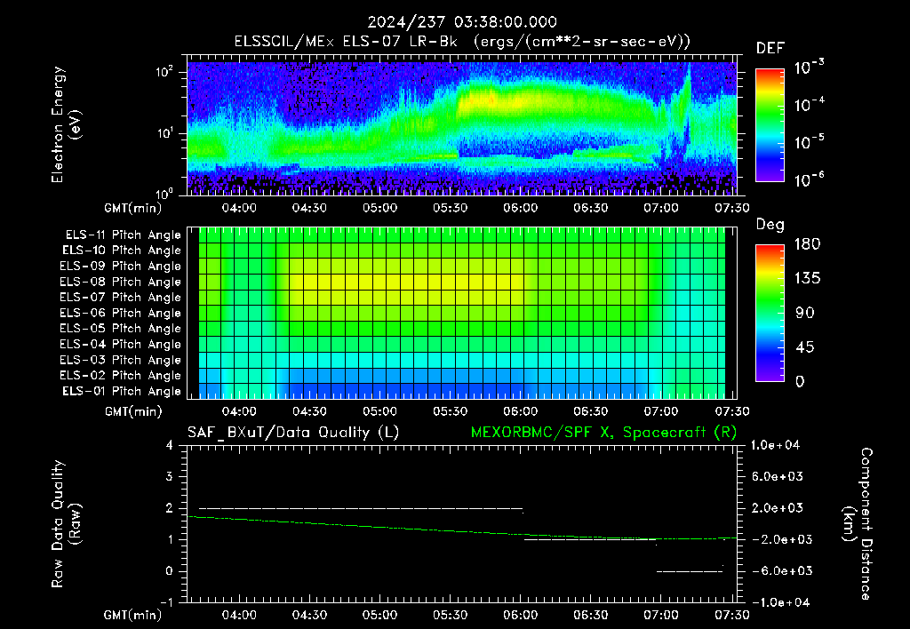The width and height of the screenshot is (910, 629).
Task: Click the 05:30 tick under the data quality plot
Action: (x=451, y=615)
